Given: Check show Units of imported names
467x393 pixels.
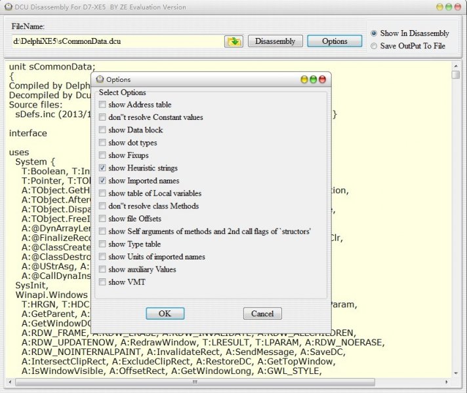Looking at the screenshot, I should point(102,257).
